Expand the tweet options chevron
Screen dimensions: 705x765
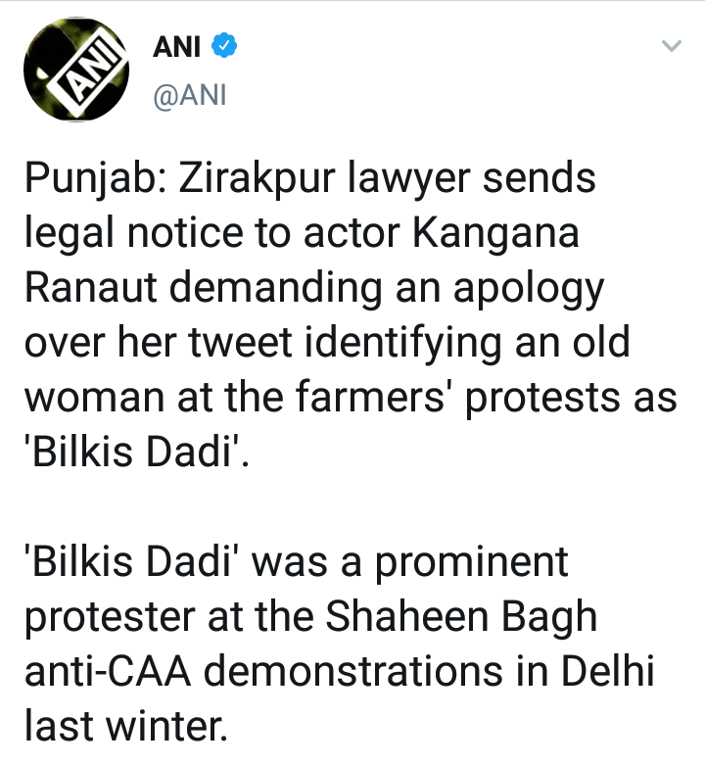(x=671, y=46)
